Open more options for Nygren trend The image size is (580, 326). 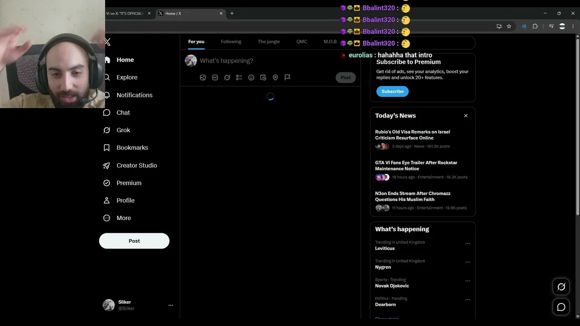[468, 262]
